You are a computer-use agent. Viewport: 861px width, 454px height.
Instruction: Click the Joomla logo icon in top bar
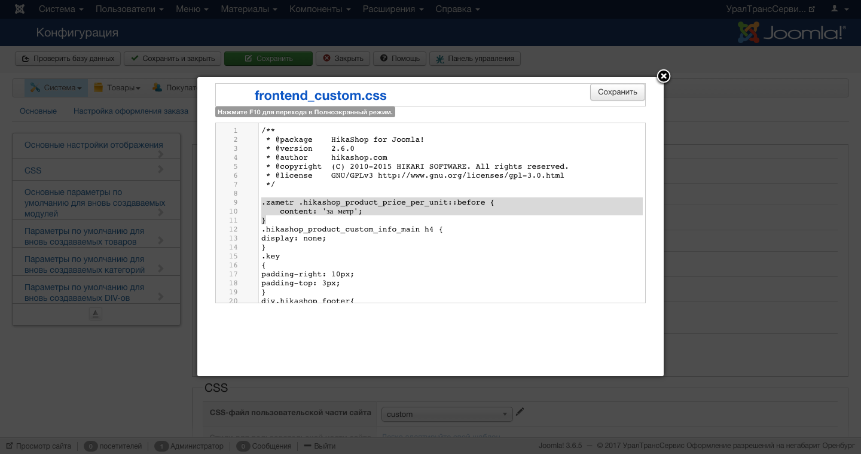pos(20,9)
